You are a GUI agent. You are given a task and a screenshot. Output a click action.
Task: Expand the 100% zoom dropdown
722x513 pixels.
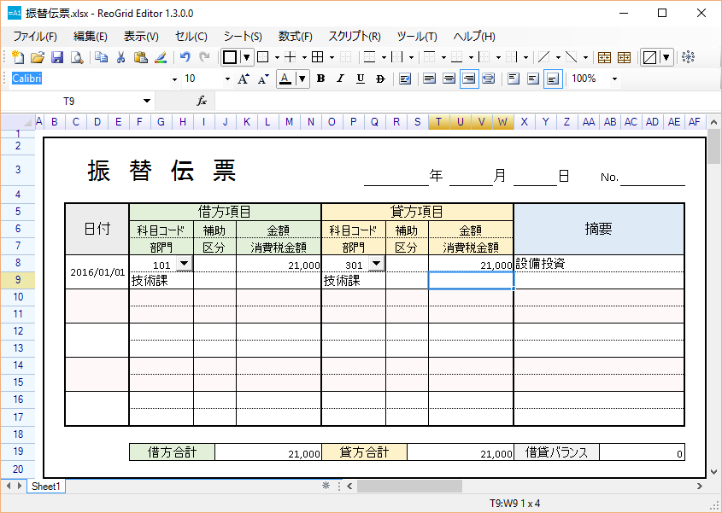click(614, 79)
